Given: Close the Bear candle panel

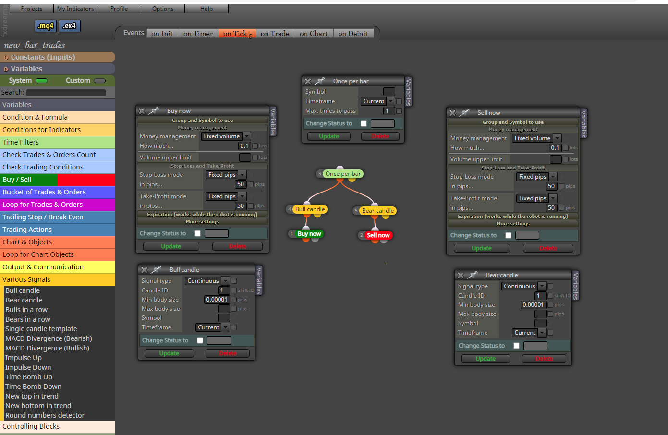Looking at the screenshot, I should 461,275.
